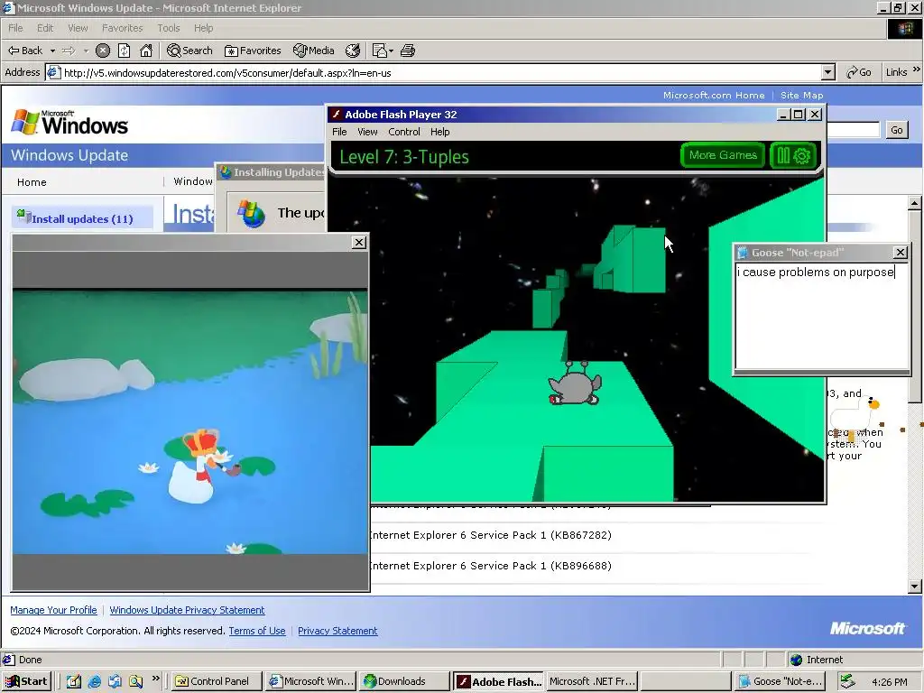Image resolution: width=924 pixels, height=693 pixels.
Task: Switch to Downloads taskbar button
Action: tap(403, 681)
